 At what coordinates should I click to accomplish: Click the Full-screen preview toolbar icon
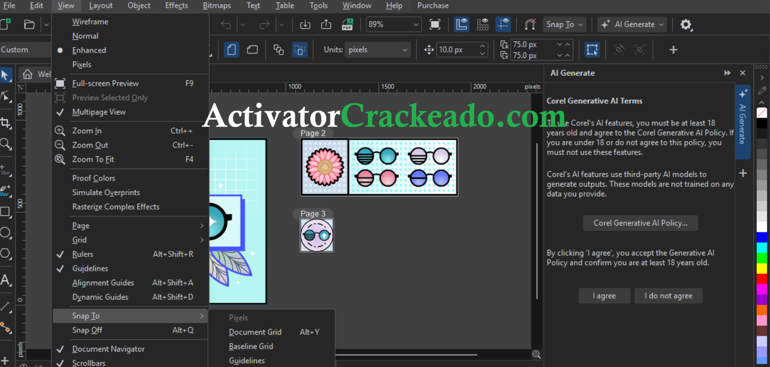coord(435,24)
